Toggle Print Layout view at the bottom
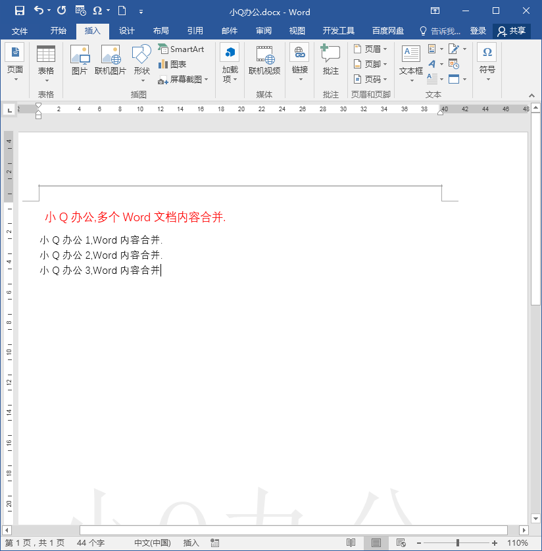Viewport: 542px width, 551px height. point(376,542)
